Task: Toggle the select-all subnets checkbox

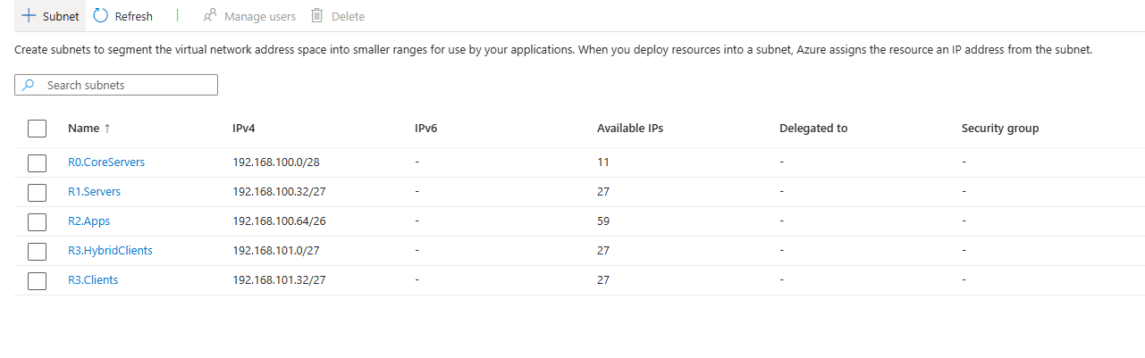Action: (x=37, y=129)
